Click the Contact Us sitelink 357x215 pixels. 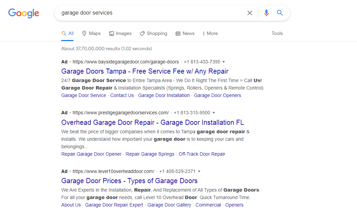point(122,96)
